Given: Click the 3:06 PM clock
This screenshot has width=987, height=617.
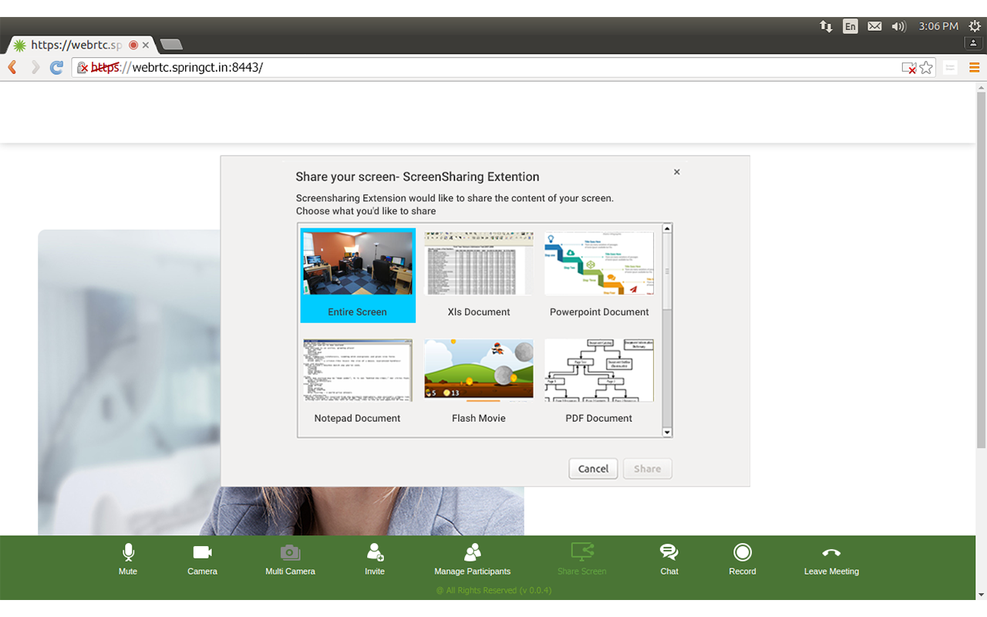Looking at the screenshot, I should pyautogui.click(x=938, y=26).
